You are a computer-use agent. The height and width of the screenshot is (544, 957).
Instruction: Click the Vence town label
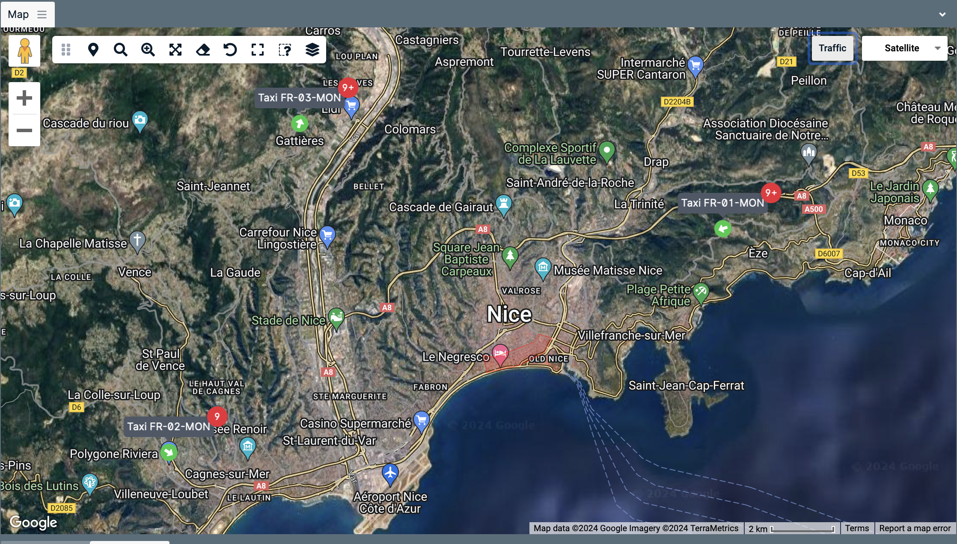(134, 272)
